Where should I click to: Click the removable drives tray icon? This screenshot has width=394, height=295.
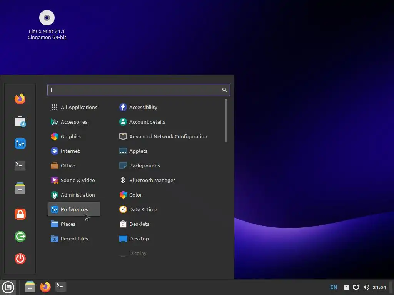pyautogui.click(x=346, y=287)
